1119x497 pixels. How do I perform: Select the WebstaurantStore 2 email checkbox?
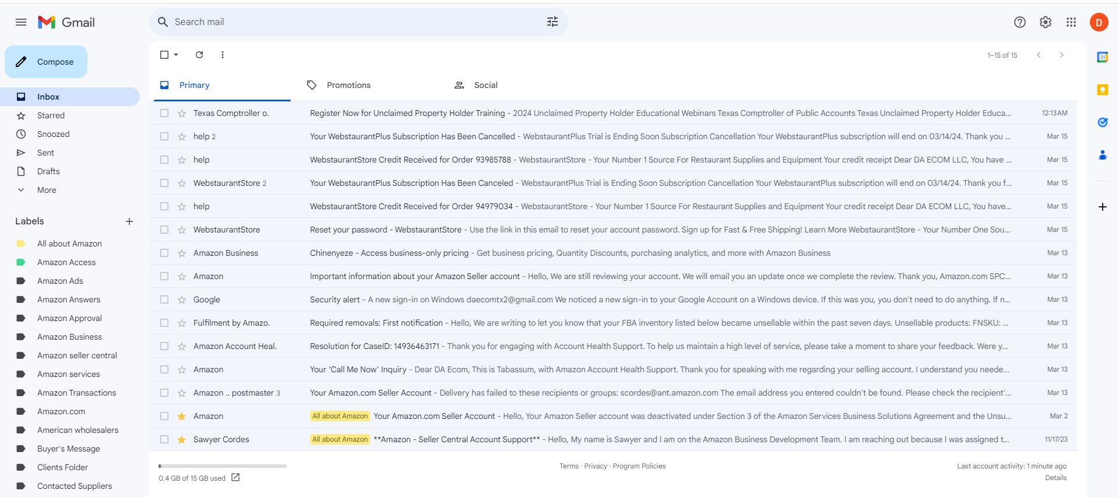click(164, 183)
